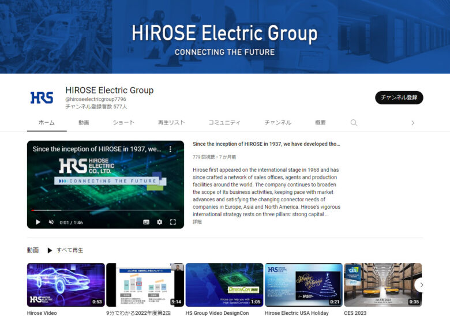Open the Happy Holidays video thumbnail

click(303, 285)
